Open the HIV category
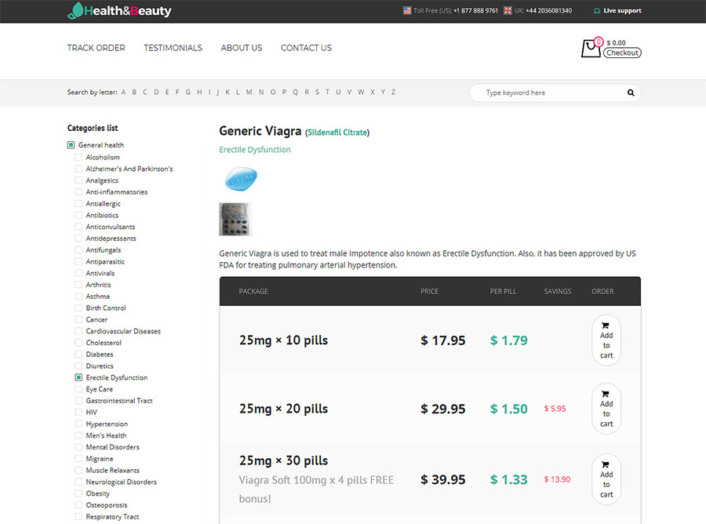 (x=92, y=413)
